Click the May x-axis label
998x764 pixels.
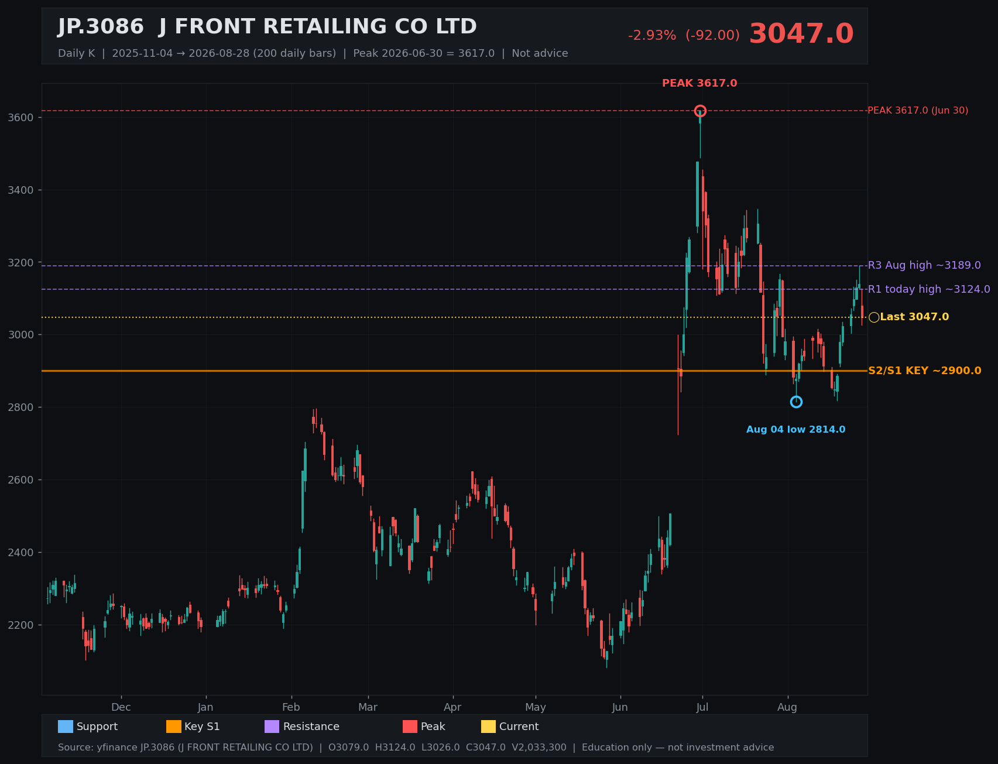tap(536, 707)
